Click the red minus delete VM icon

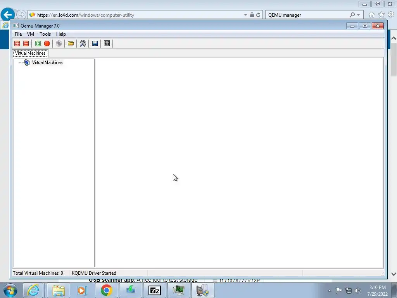tap(26, 43)
